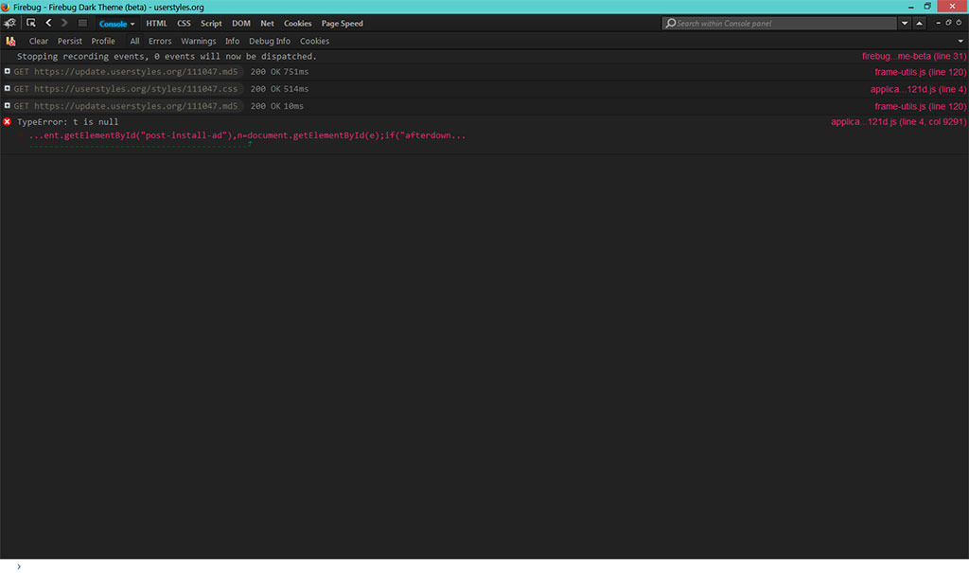Click the 10ms update.userstyles.org/111047.md5 URL

click(136, 106)
